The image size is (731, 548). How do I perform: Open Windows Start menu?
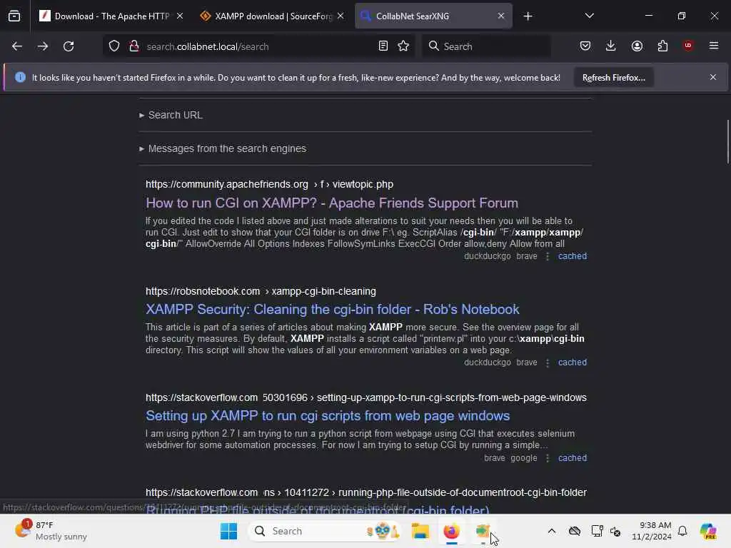(x=228, y=531)
